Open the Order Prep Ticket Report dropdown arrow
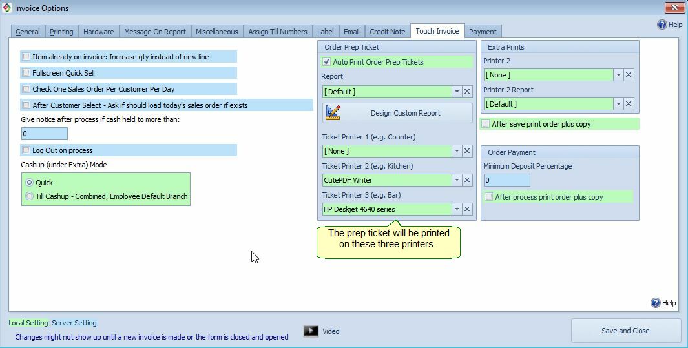This screenshot has height=348, width=688. pyautogui.click(x=457, y=92)
